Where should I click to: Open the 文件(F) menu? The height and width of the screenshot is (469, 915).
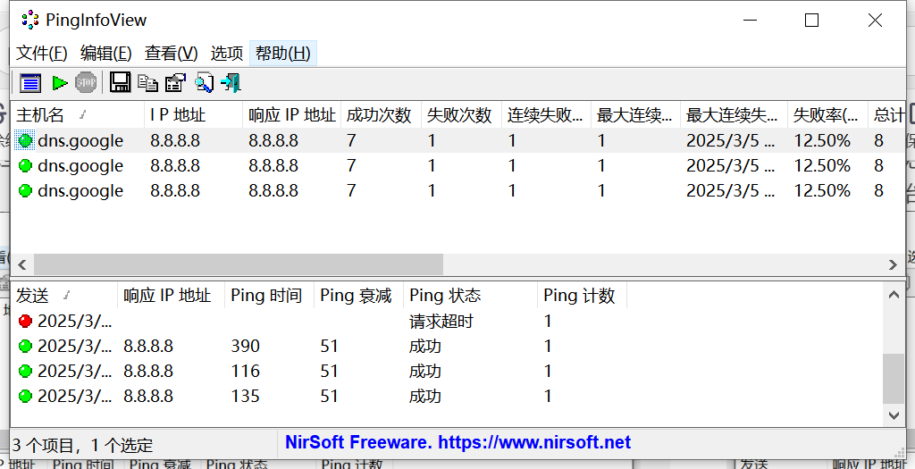(42, 54)
